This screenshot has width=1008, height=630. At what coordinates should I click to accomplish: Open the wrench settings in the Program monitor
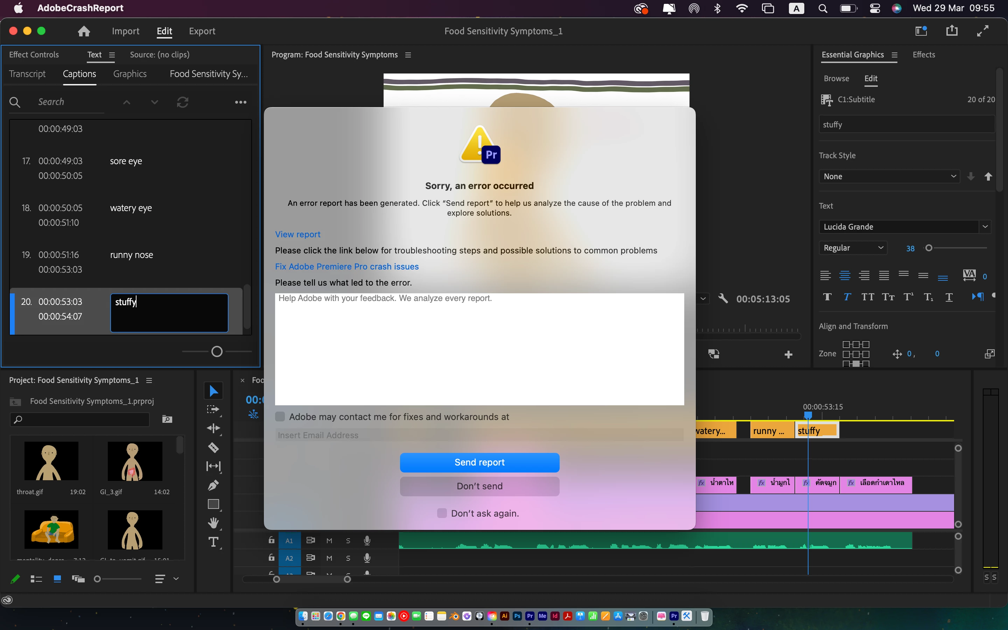point(723,298)
